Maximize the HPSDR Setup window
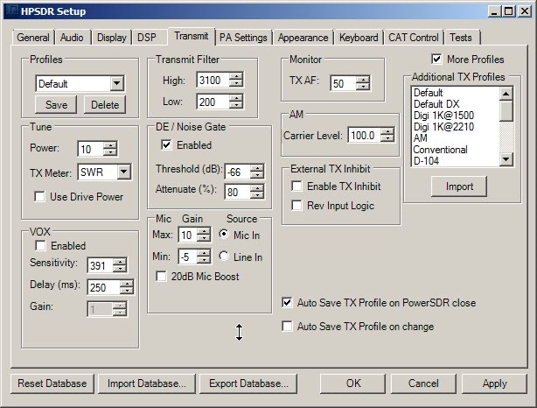This screenshot has height=408, width=537. 509,11
